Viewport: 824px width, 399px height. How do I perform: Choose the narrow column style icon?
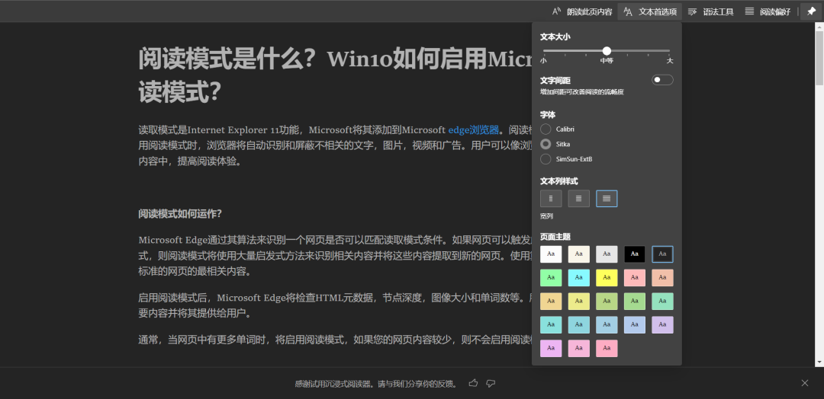click(x=551, y=199)
